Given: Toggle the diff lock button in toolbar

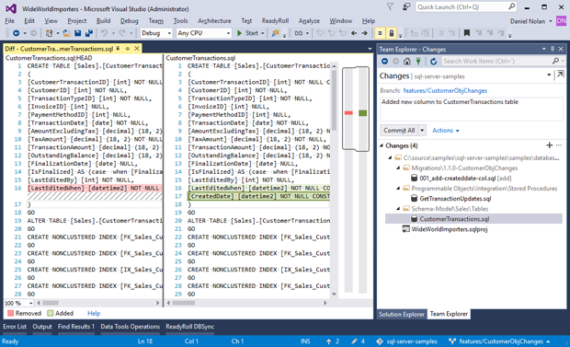Looking at the screenshot, I should pyautogui.click(x=391, y=33).
